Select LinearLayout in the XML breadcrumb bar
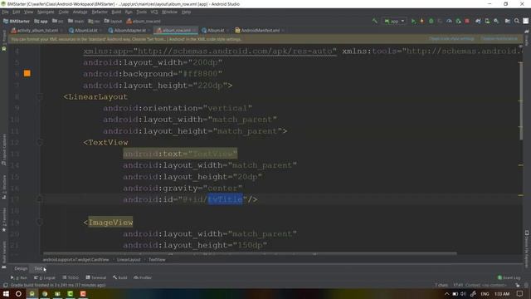Image resolution: width=531 pixels, height=299 pixels. (x=129, y=260)
